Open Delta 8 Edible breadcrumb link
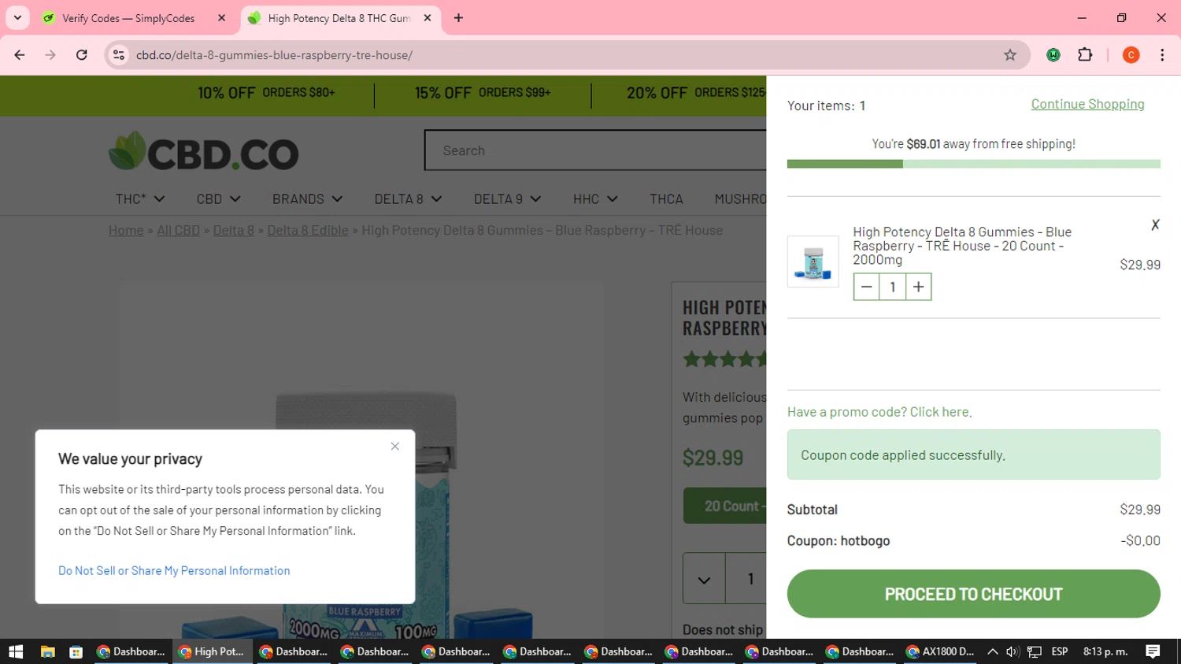This screenshot has width=1181, height=664. (307, 230)
